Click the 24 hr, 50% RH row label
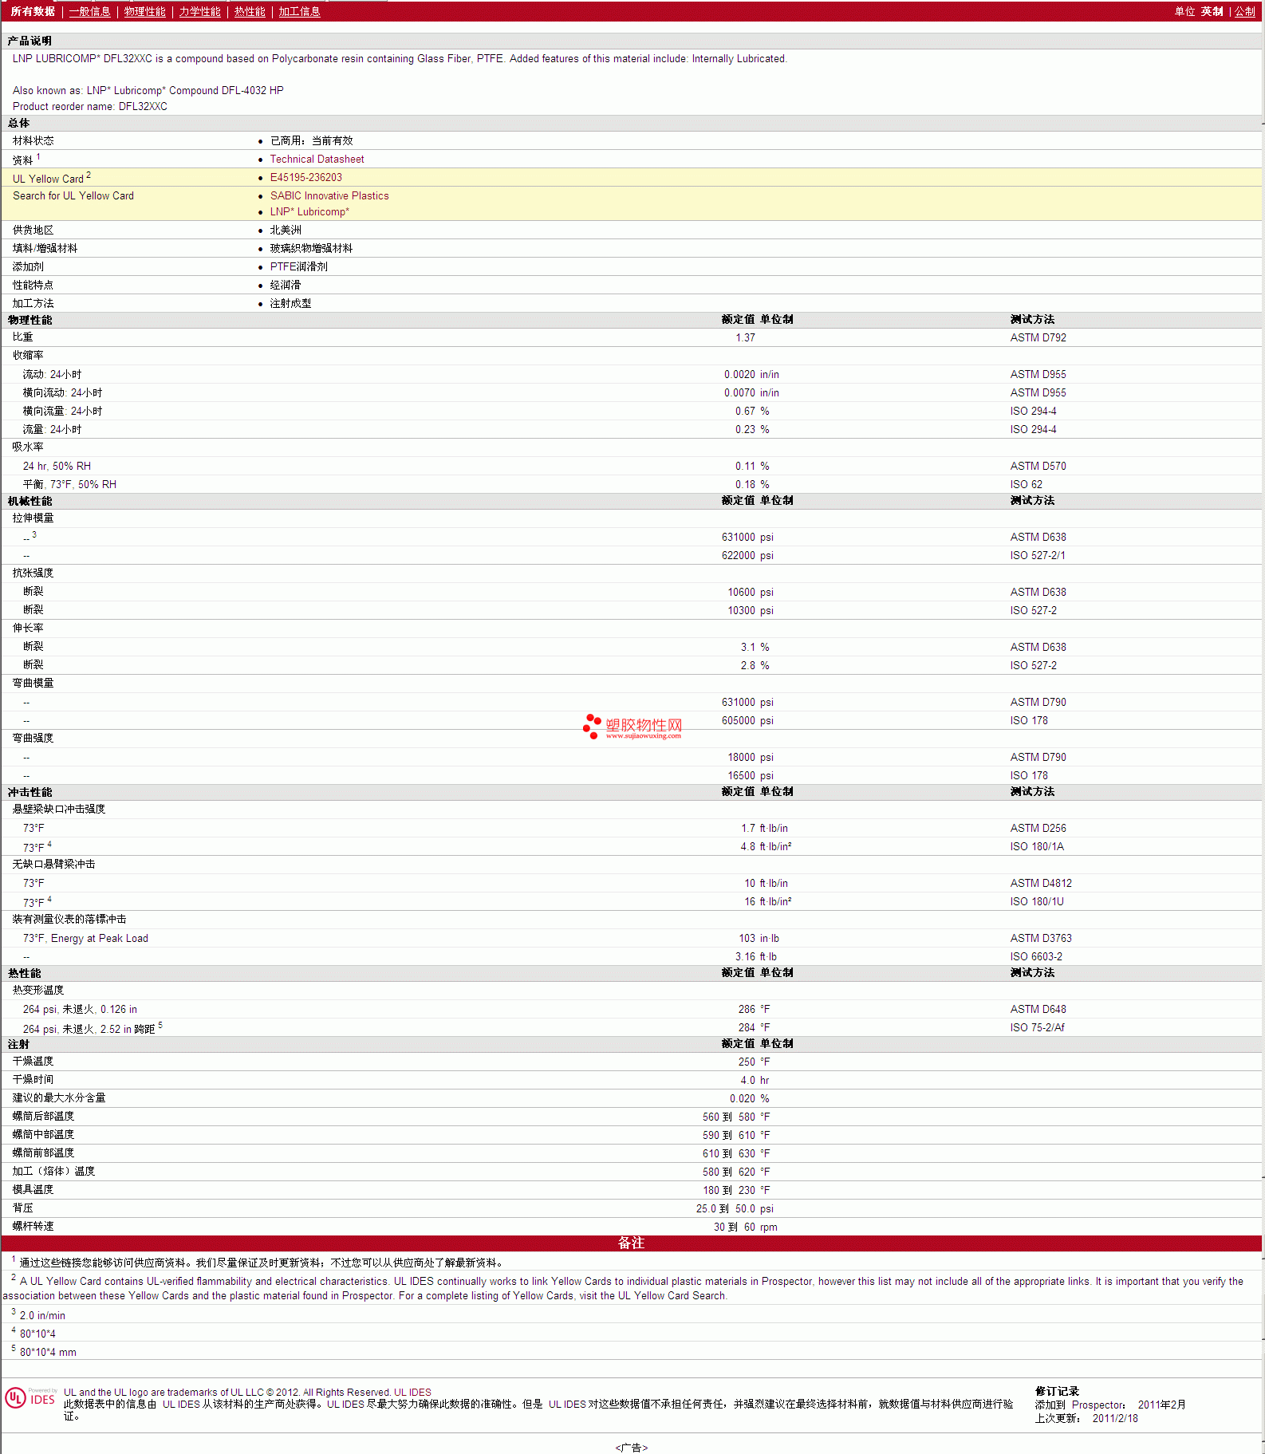The height and width of the screenshot is (1454, 1265). 57,467
